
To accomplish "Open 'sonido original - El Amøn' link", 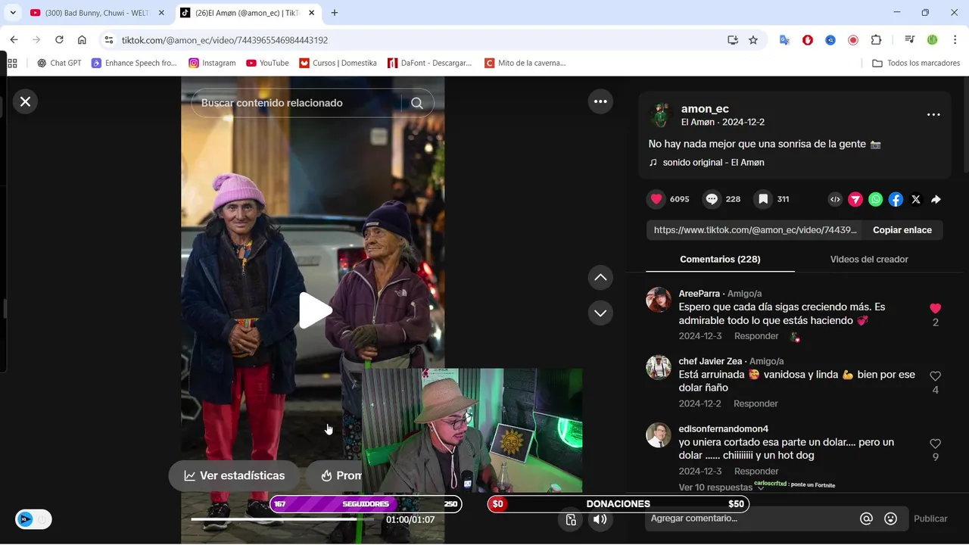I will pos(713,162).
